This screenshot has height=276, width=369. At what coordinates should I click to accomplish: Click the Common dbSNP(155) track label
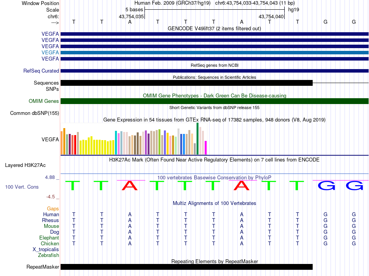(x=34, y=113)
